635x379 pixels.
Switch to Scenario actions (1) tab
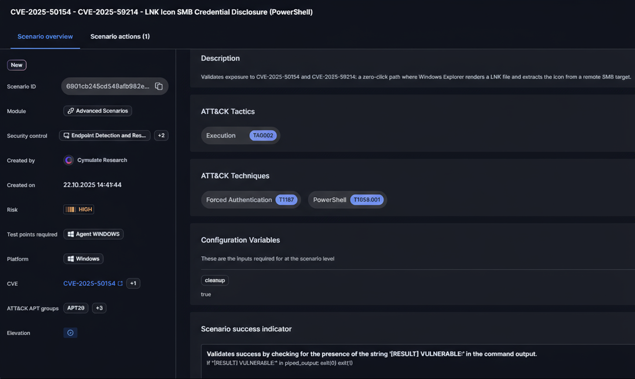120,37
